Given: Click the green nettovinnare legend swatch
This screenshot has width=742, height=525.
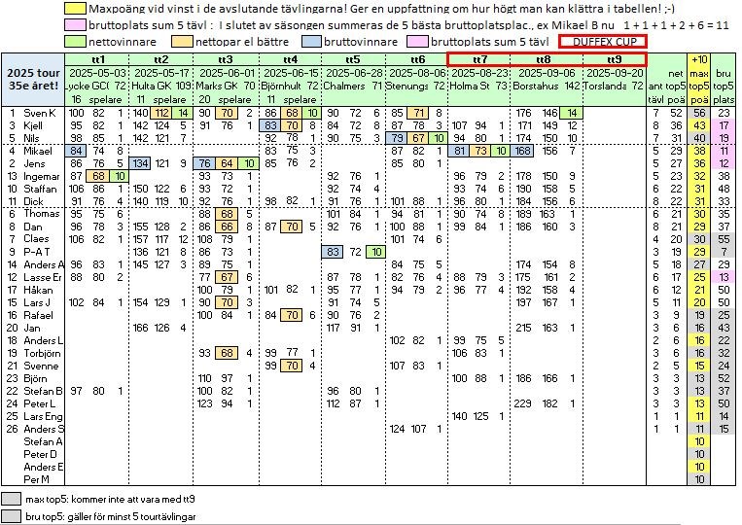Looking at the screenshot, I should 75,42.
